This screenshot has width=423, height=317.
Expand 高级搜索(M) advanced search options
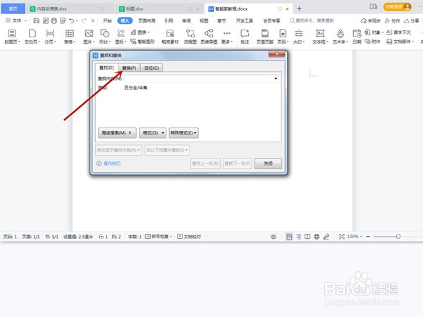click(x=117, y=133)
